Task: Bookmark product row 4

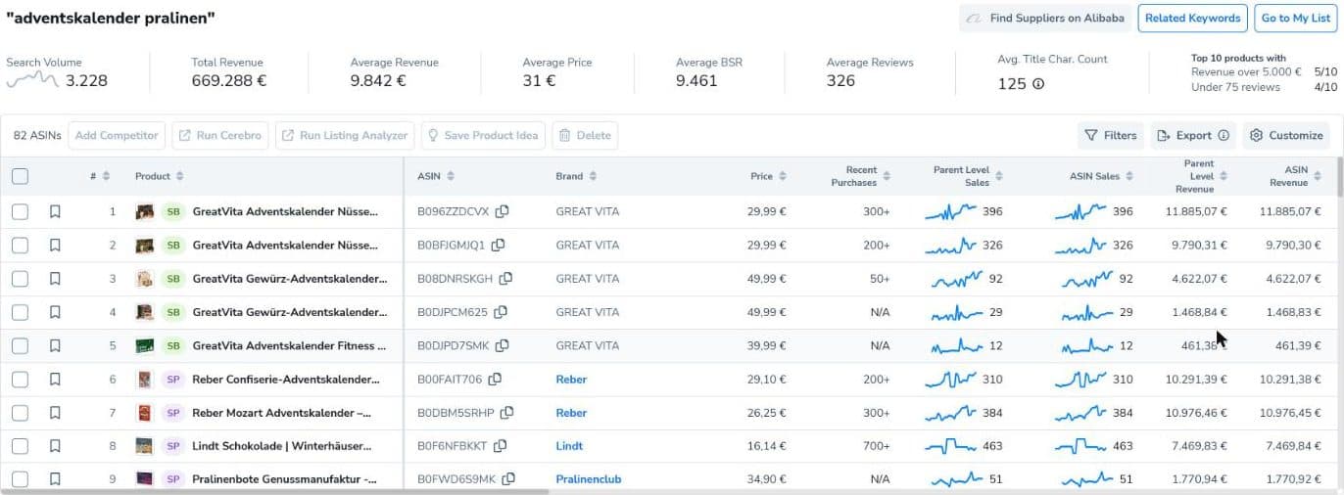Action: coord(55,312)
